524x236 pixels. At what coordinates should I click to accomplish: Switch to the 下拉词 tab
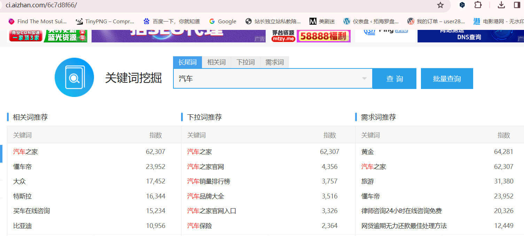[245, 62]
